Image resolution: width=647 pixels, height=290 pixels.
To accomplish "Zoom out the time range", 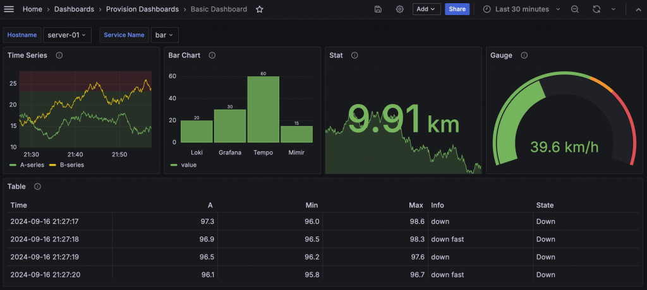I will (x=575, y=9).
